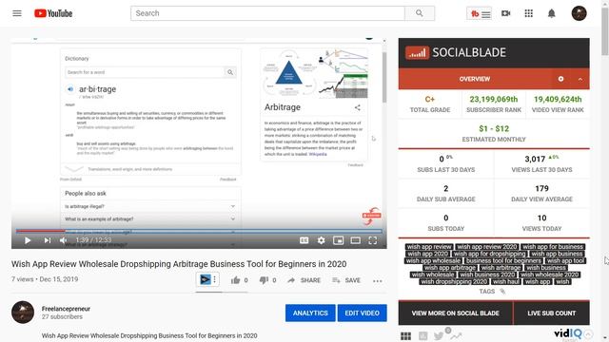Click the subscribe watermark in video
Image resolution: width=609 pixels, height=342 pixels.
[x=371, y=216]
